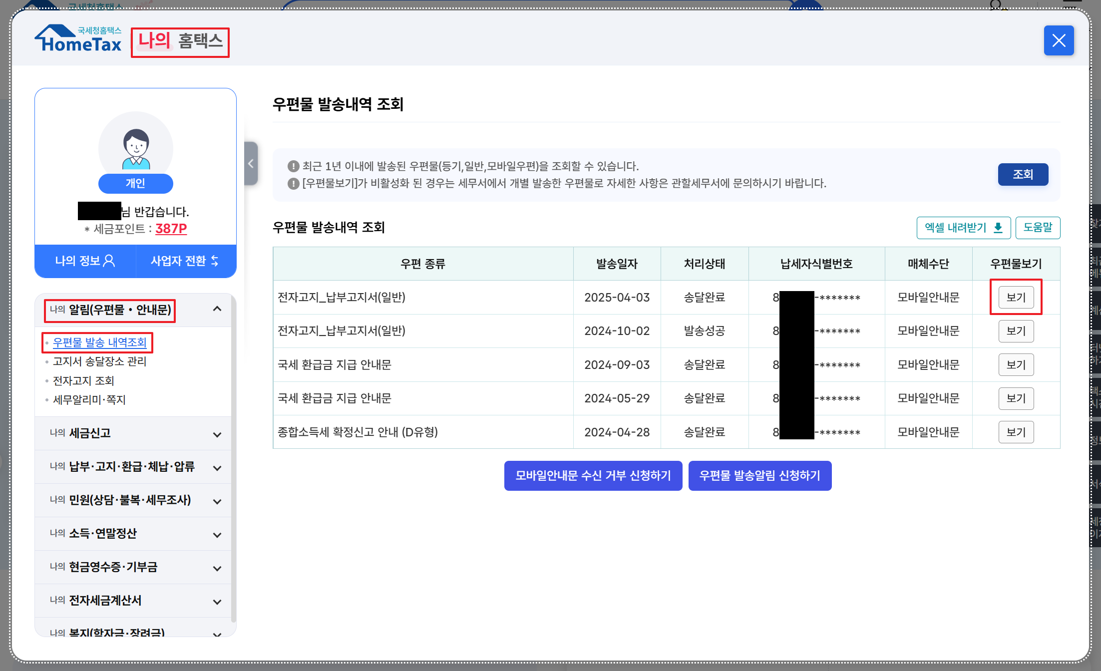Screen dimensions: 1101x671
Task: Click 모바일안내문 수신 거부 신청하기 button
Action: [x=593, y=476]
